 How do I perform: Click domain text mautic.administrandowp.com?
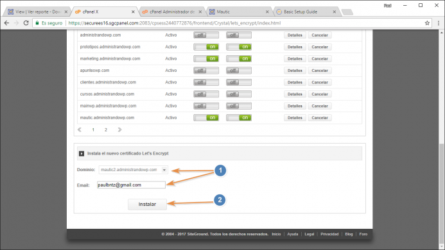(107, 118)
